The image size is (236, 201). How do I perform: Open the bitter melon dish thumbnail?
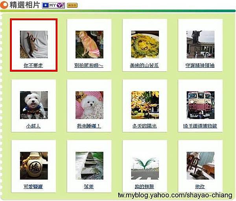(145, 45)
